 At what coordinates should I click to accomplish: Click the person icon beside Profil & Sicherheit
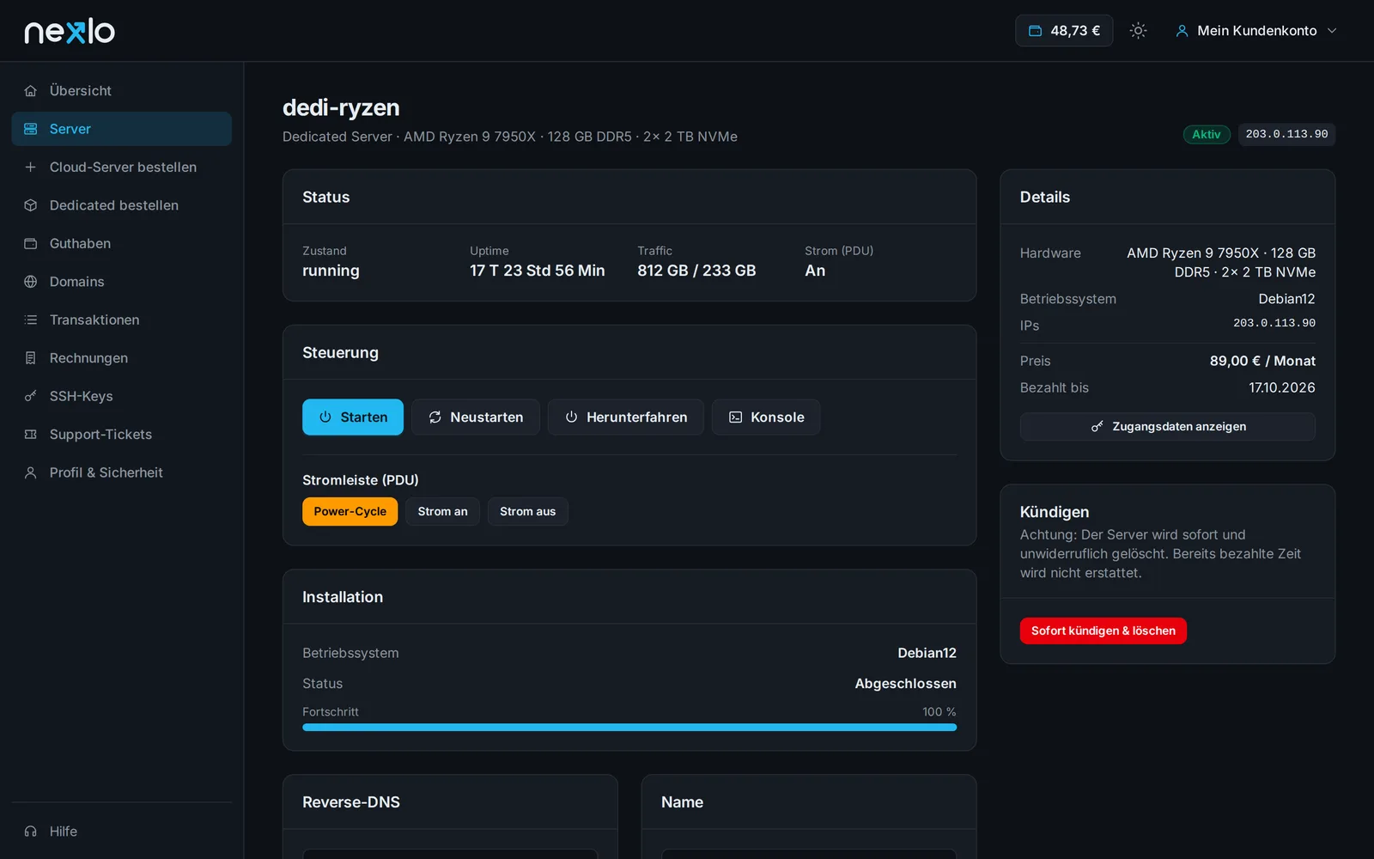[31, 473]
